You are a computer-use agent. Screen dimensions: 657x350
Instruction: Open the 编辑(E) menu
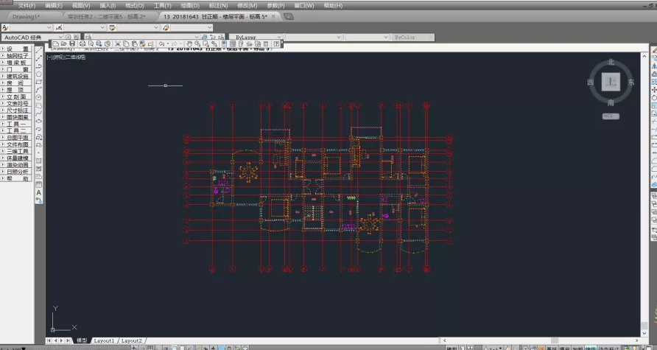(54, 5)
